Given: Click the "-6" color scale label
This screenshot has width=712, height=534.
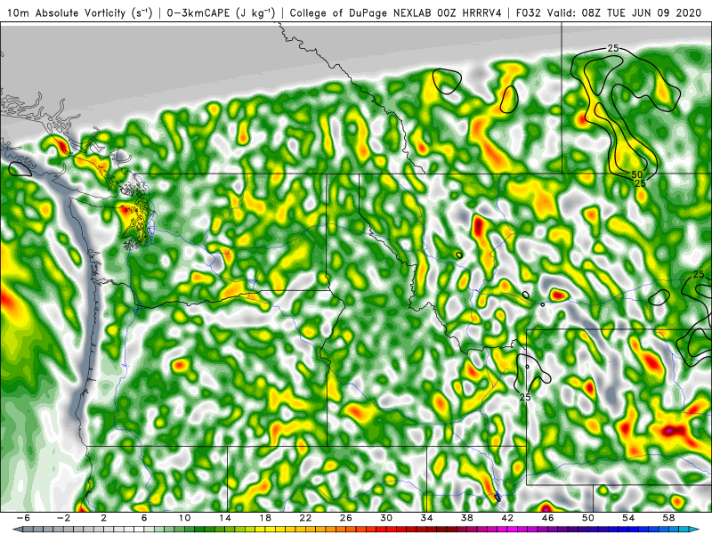Looking at the screenshot, I should coord(23,518).
